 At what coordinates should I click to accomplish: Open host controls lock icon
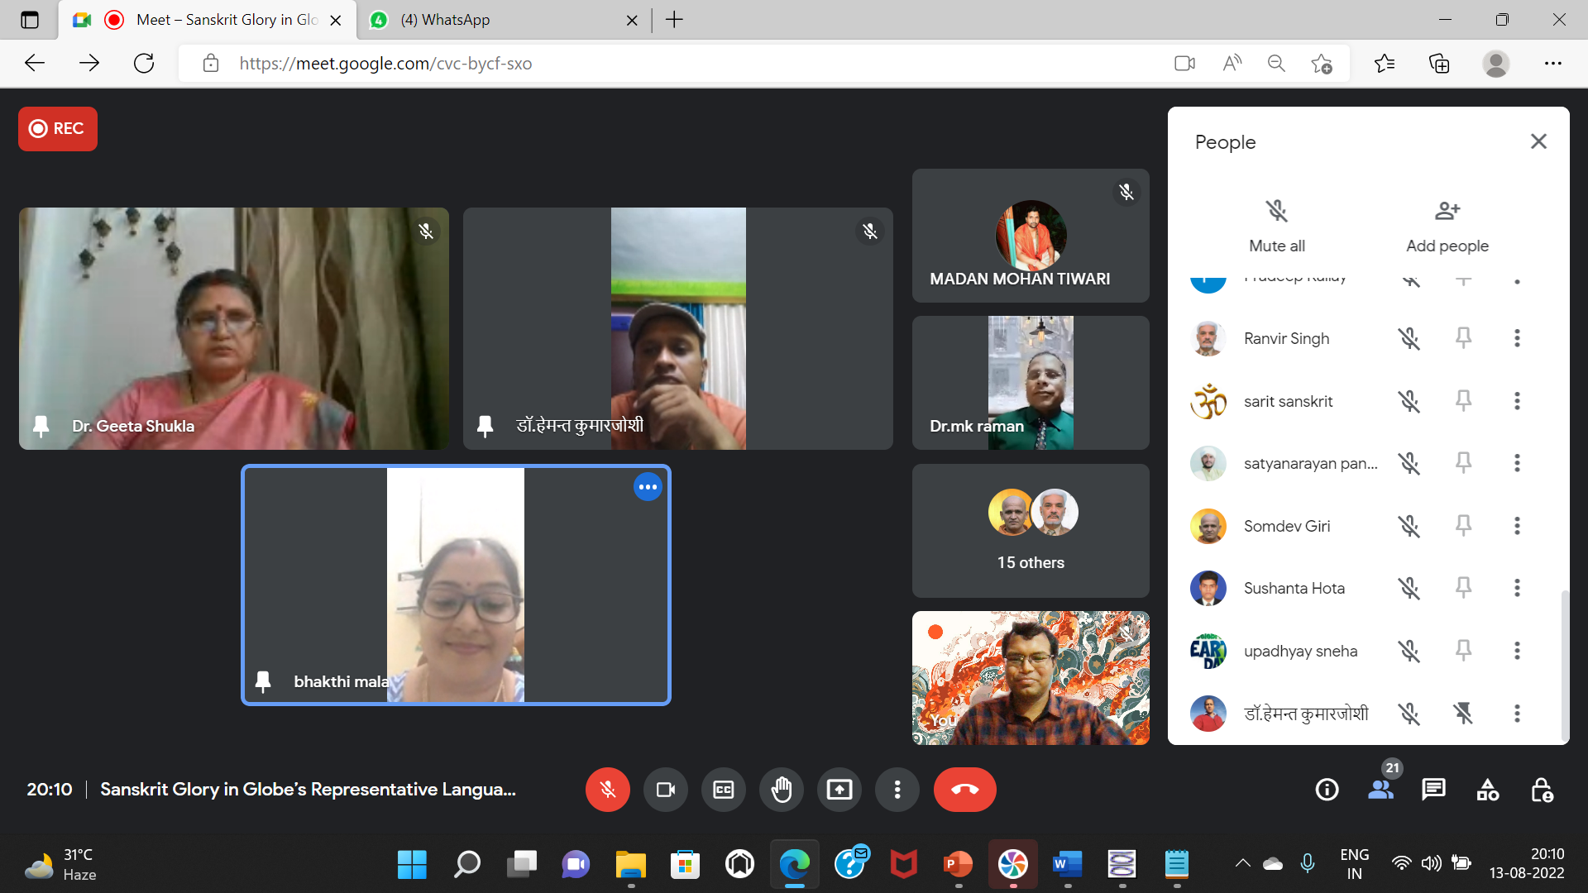1542,790
